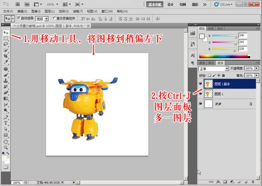Launch Bridge from the top bar
Screen dimensions: 262x186
pos(18,5)
